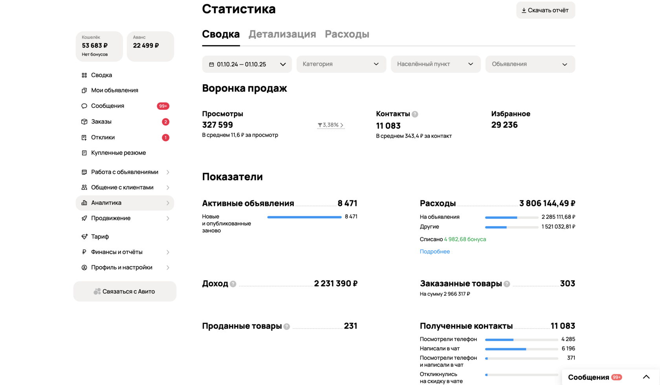Open the Категория dropdown filter
This screenshot has width=660, height=385.
pyautogui.click(x=341, y=64)
